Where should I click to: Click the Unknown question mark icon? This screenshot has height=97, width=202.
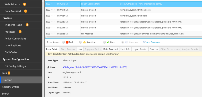coord(127,42)
